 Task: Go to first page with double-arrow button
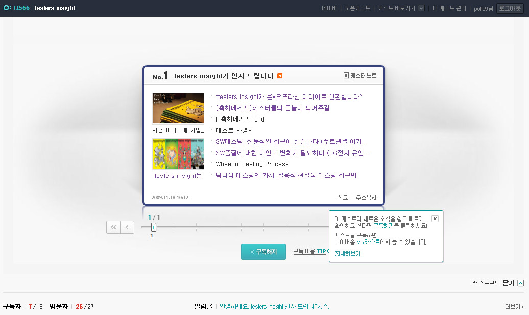pyautogui.click(x=113, y=227)
